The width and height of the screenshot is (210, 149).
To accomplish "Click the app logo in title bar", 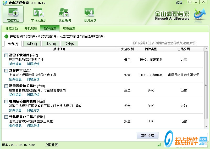I will pos(4,3).
